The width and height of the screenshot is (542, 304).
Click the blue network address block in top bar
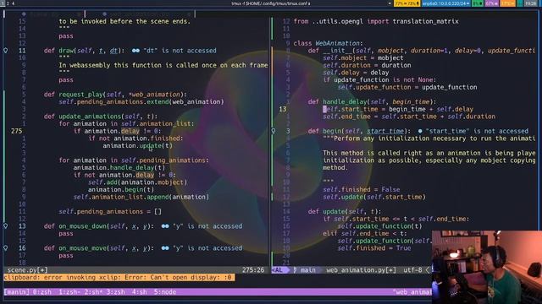pos(446,3)
